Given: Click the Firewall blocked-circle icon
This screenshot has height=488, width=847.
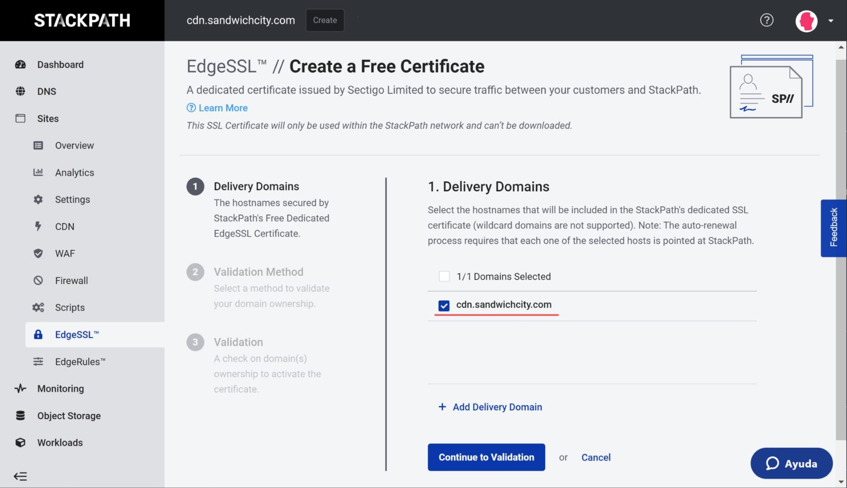Looking at the screenshot, I should coord(38,280).
